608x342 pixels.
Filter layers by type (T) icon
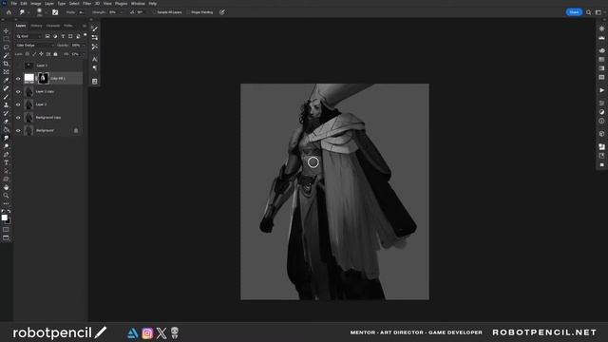[x=63, y=36]
